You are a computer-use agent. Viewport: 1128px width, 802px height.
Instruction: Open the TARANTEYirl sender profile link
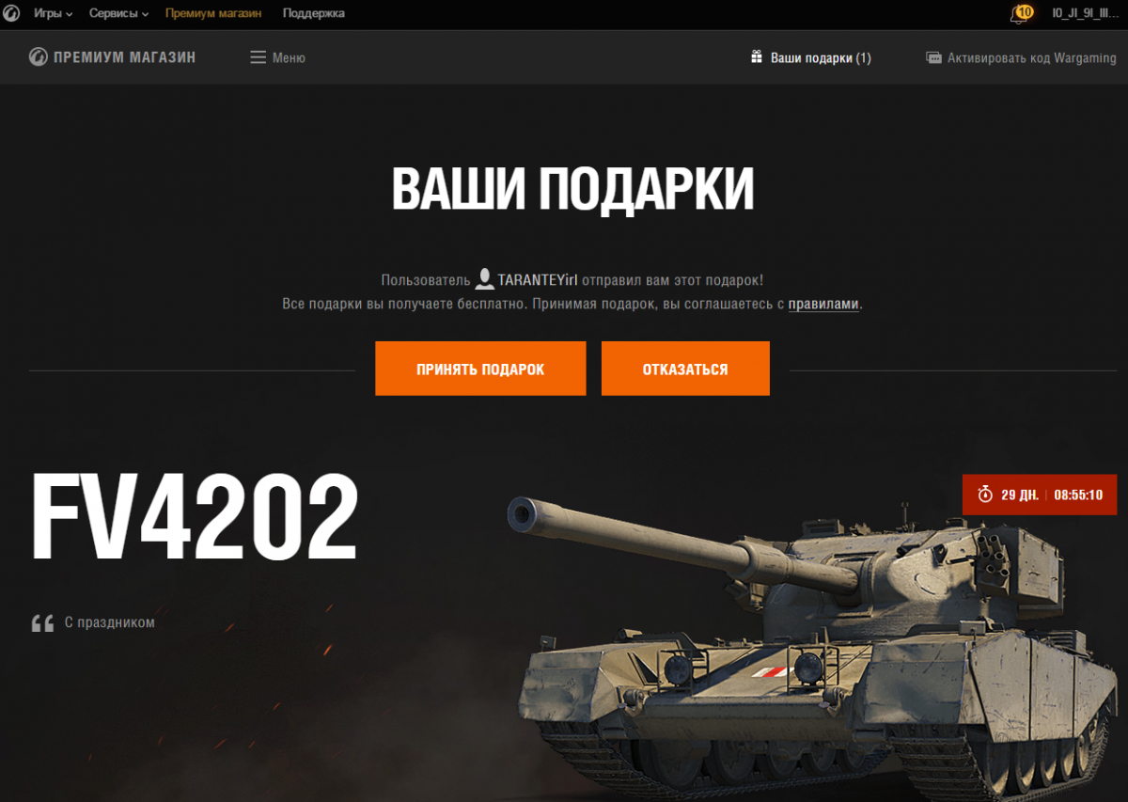coord(539,280)
